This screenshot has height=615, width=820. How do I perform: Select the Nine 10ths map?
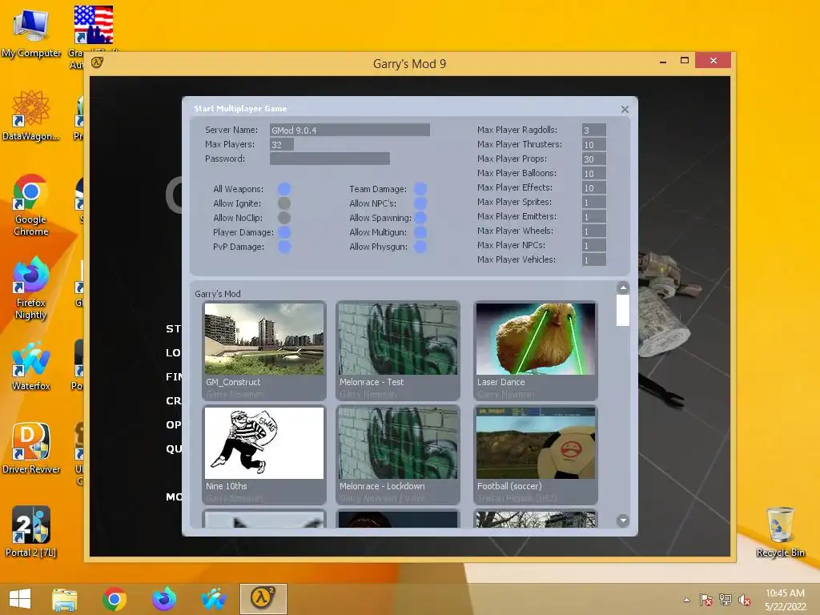click(x=264, y=455)
